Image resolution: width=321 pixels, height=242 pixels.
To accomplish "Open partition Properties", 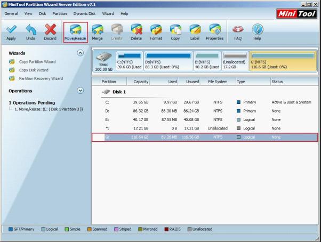I will (214, 33).
